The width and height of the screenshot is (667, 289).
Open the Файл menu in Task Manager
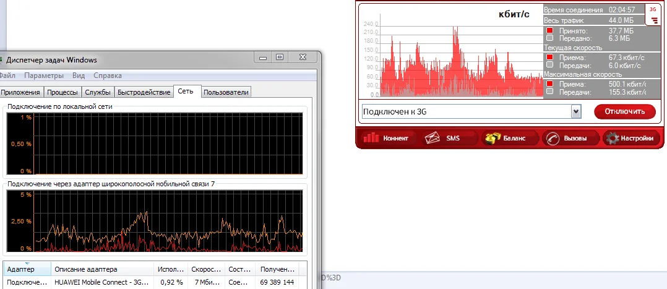coord(7,75)
